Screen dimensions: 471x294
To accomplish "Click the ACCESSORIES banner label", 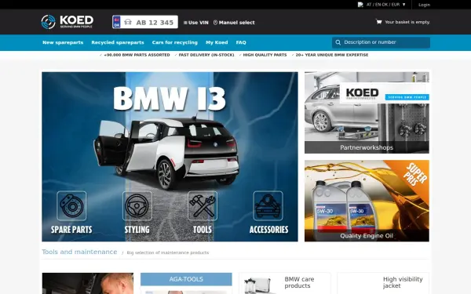I will (268, 230).
